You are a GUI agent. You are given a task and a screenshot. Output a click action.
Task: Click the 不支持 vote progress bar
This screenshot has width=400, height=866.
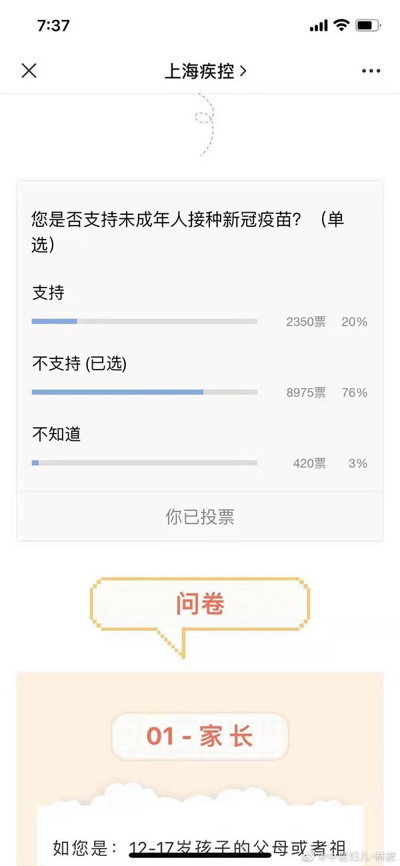pyautogui.click(x=145, y=392)
